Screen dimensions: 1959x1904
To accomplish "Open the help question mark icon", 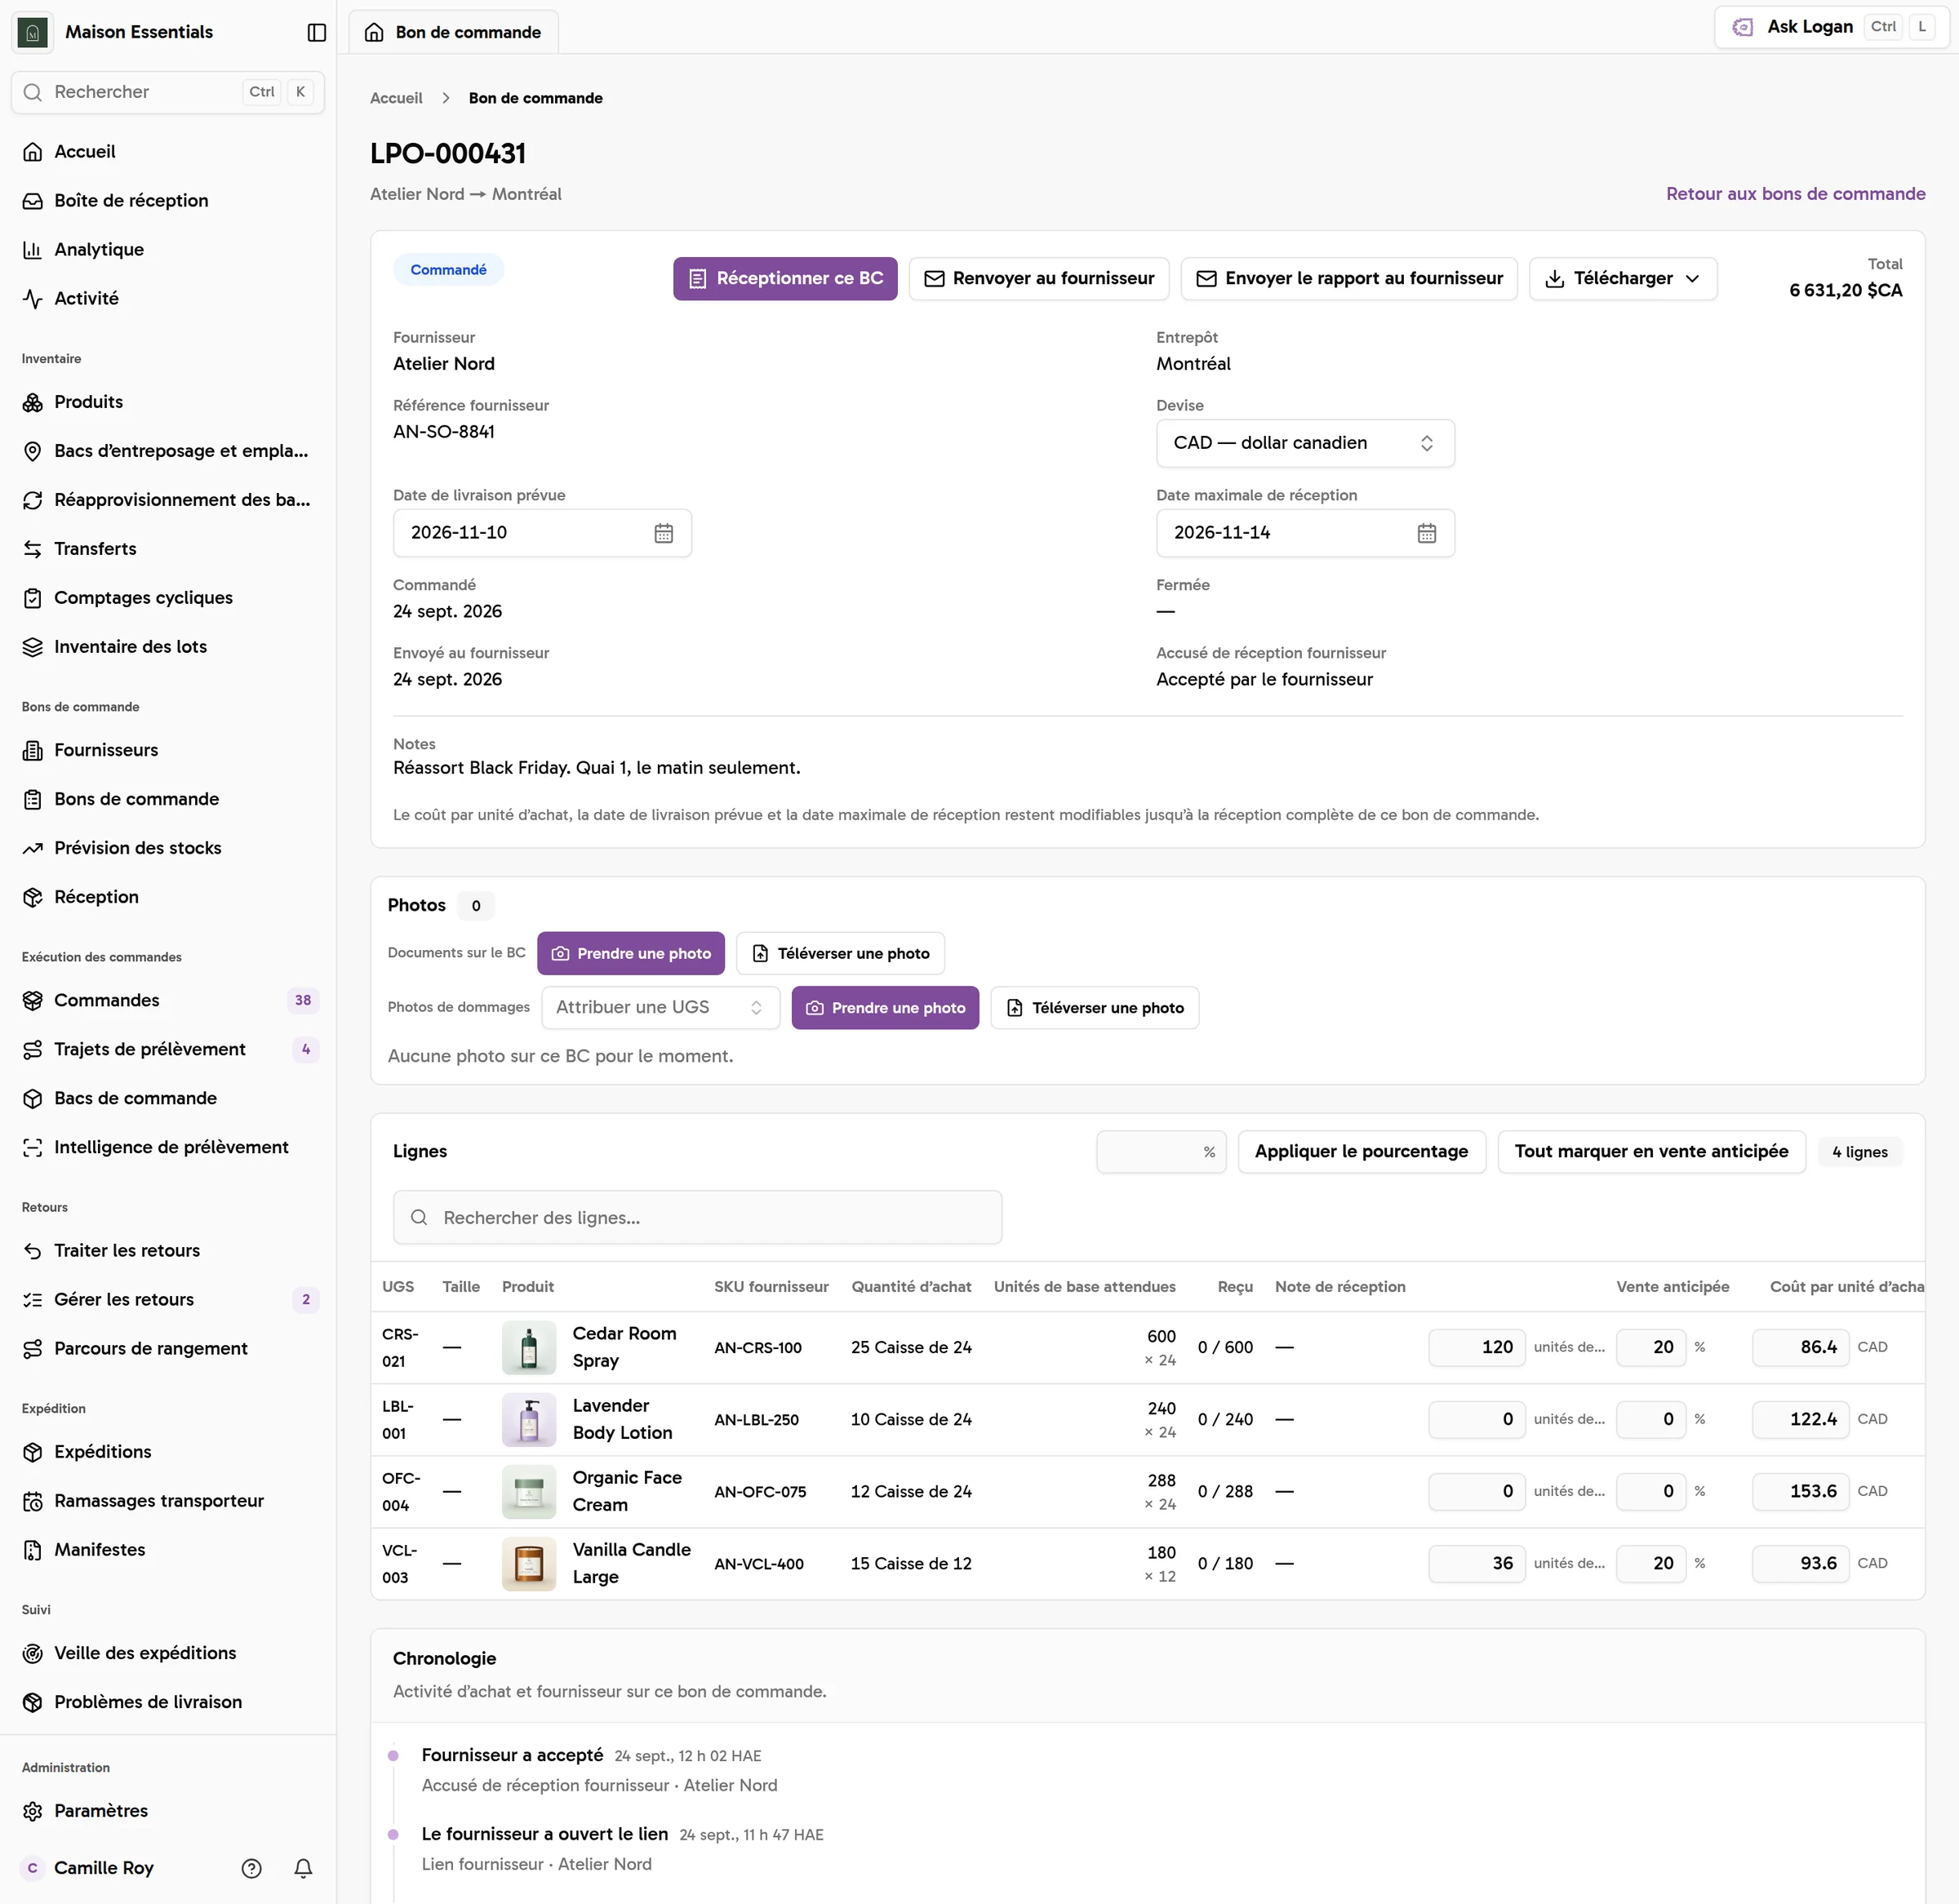I will [252, 1868].
